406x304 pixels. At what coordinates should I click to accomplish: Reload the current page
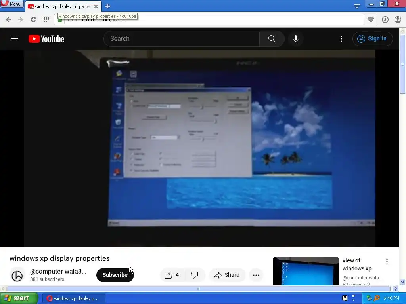coord(33,19)
